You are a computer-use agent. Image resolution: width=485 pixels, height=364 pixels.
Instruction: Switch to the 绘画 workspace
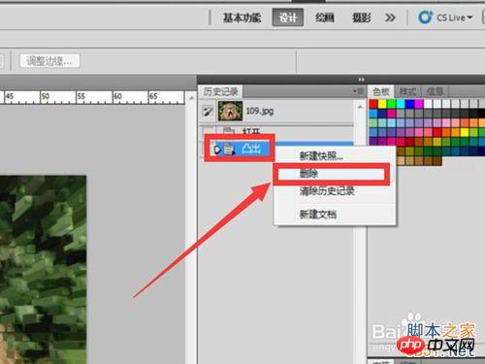pyautogui.click(x=325, y=17)
